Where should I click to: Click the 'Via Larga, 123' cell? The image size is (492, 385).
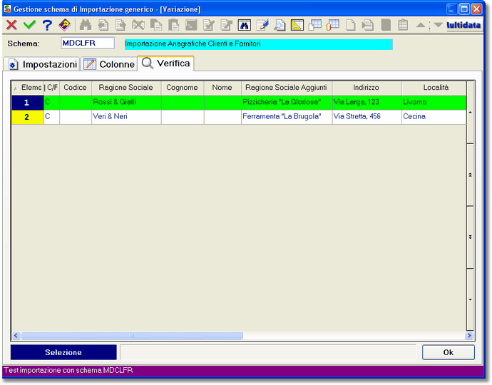pos(367,102)
